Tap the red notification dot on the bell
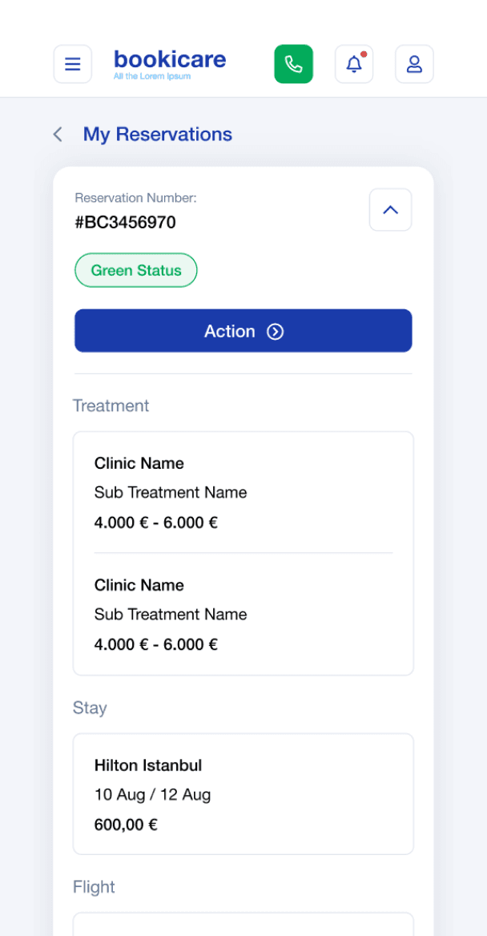The image size is (487, 936). tap(364, 54)
